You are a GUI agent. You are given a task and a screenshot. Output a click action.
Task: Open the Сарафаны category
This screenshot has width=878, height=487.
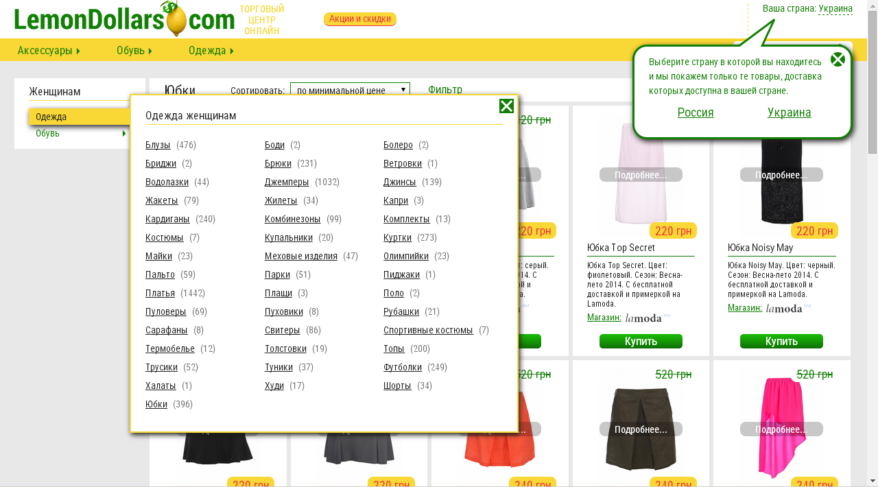pos(167,330)
